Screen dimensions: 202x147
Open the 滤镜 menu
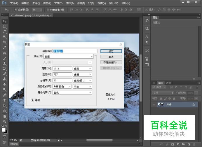pos(81,3)
